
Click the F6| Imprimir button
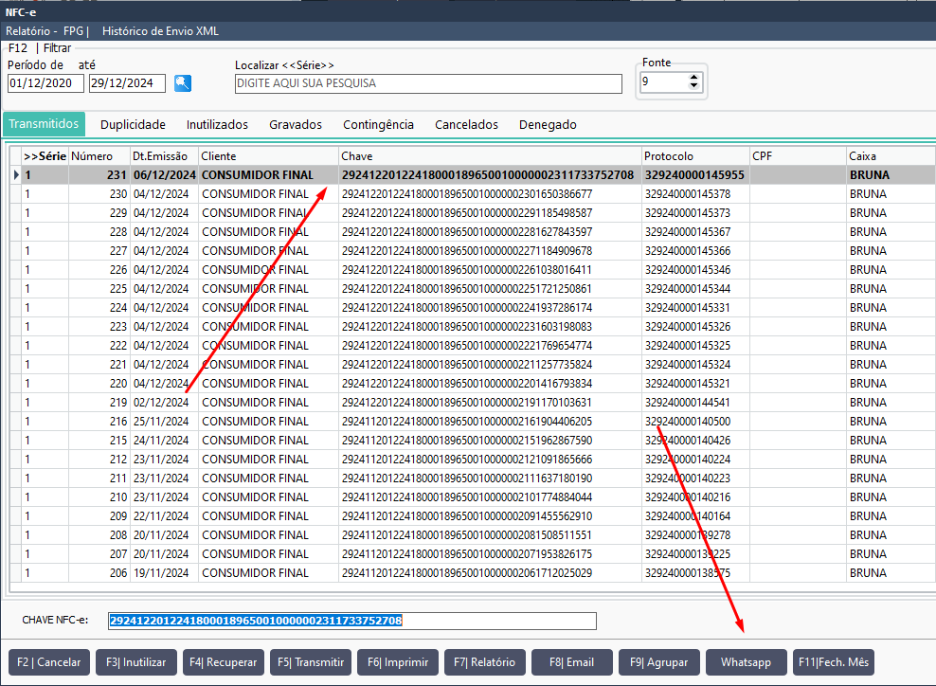pyautogui.click(x=398, y=662)
